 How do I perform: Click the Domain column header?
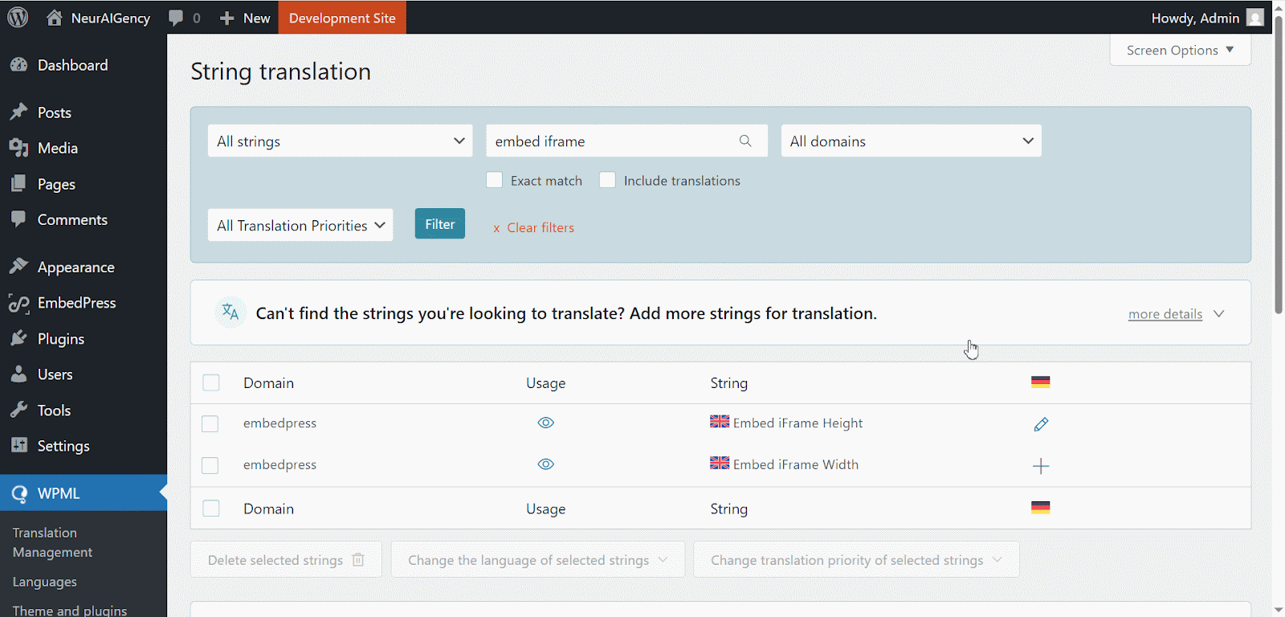point(268,382)
